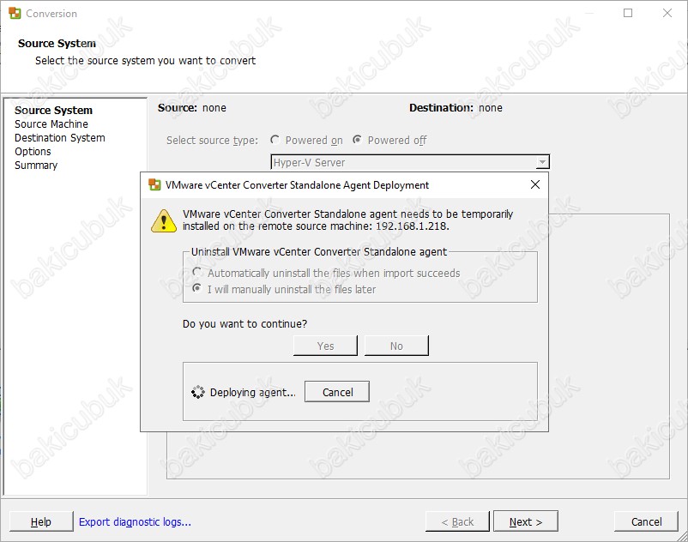Viewport: 688px width, 542px height.
Task: Maximize the Conversion window
Action: (628, 13)
